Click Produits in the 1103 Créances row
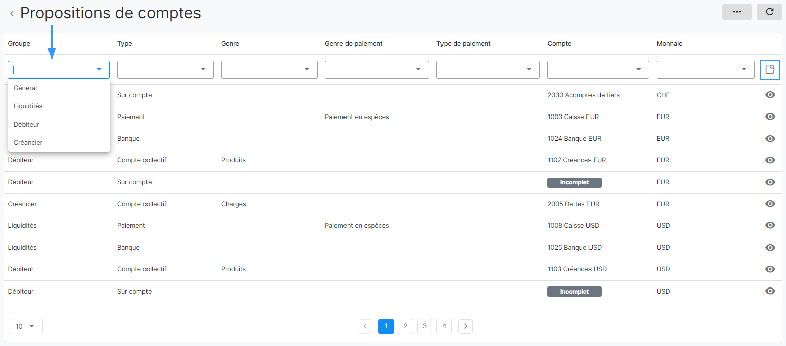 233,269
